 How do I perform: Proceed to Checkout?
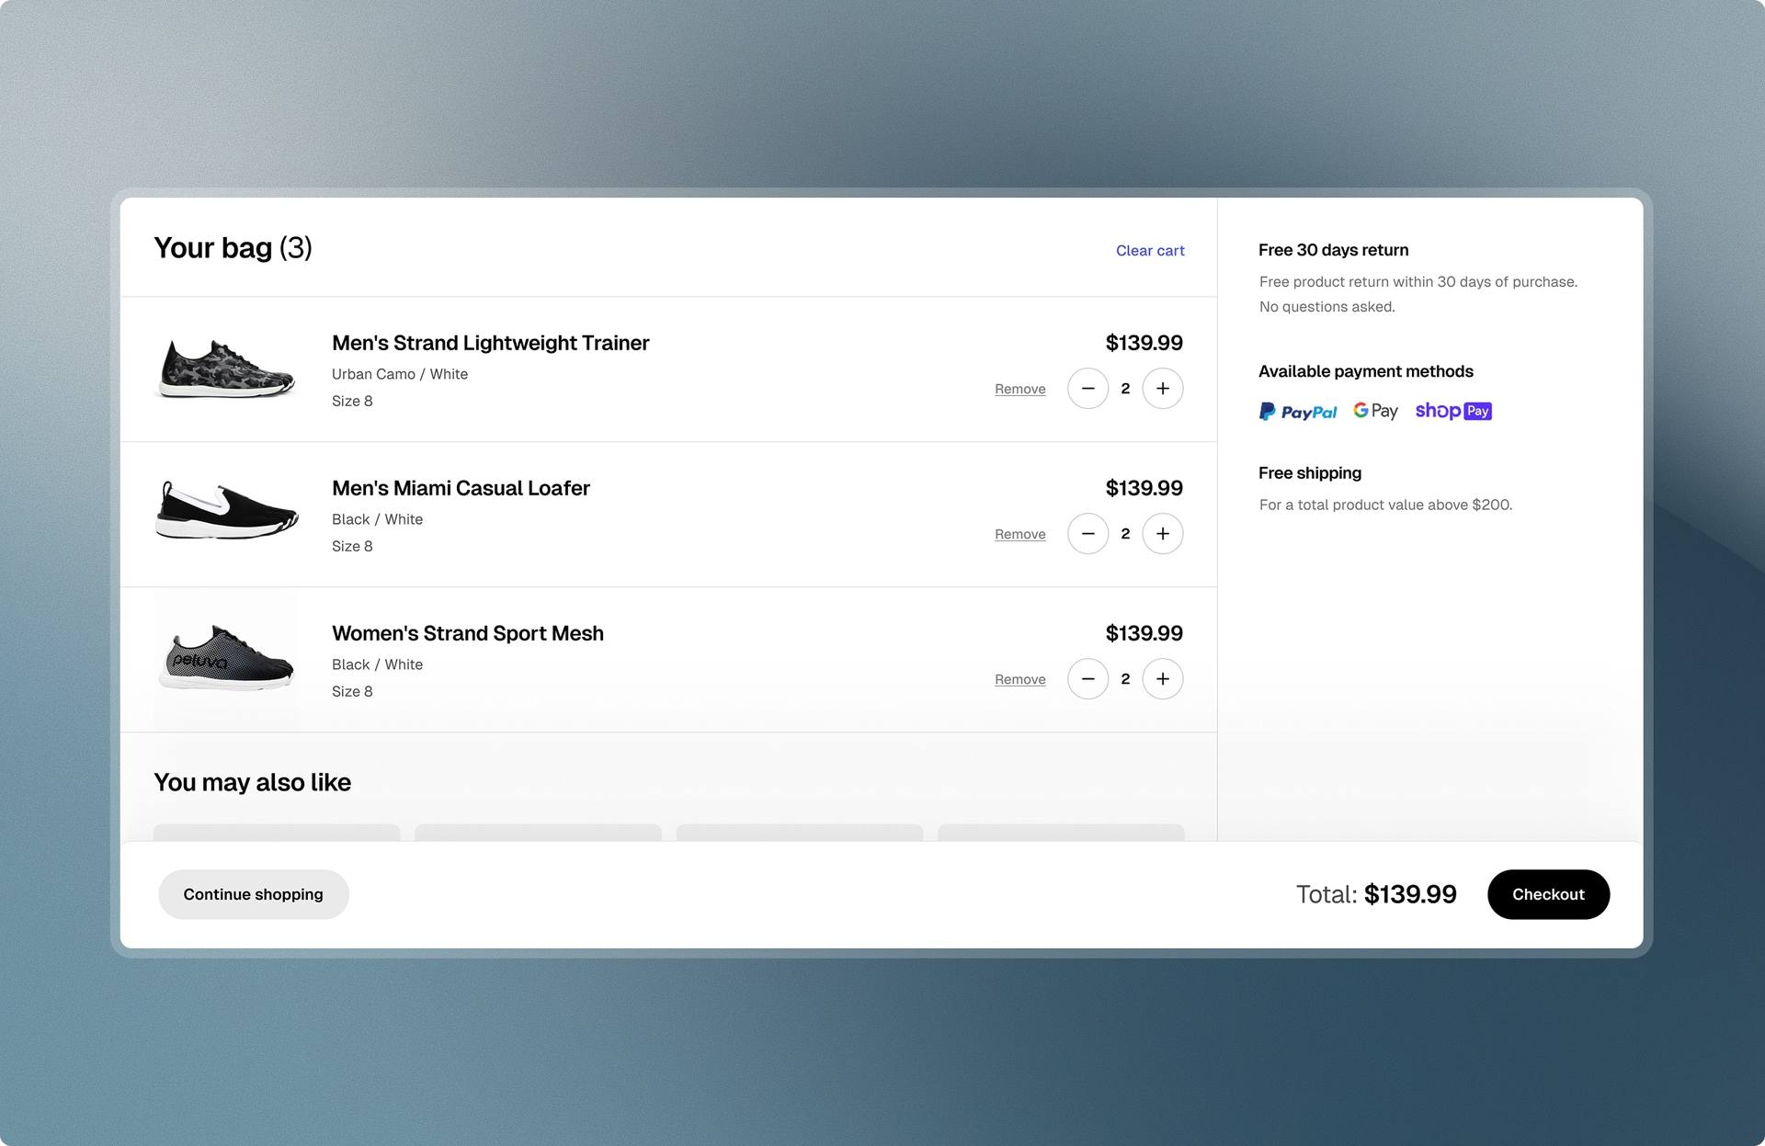coord(1548,893)
